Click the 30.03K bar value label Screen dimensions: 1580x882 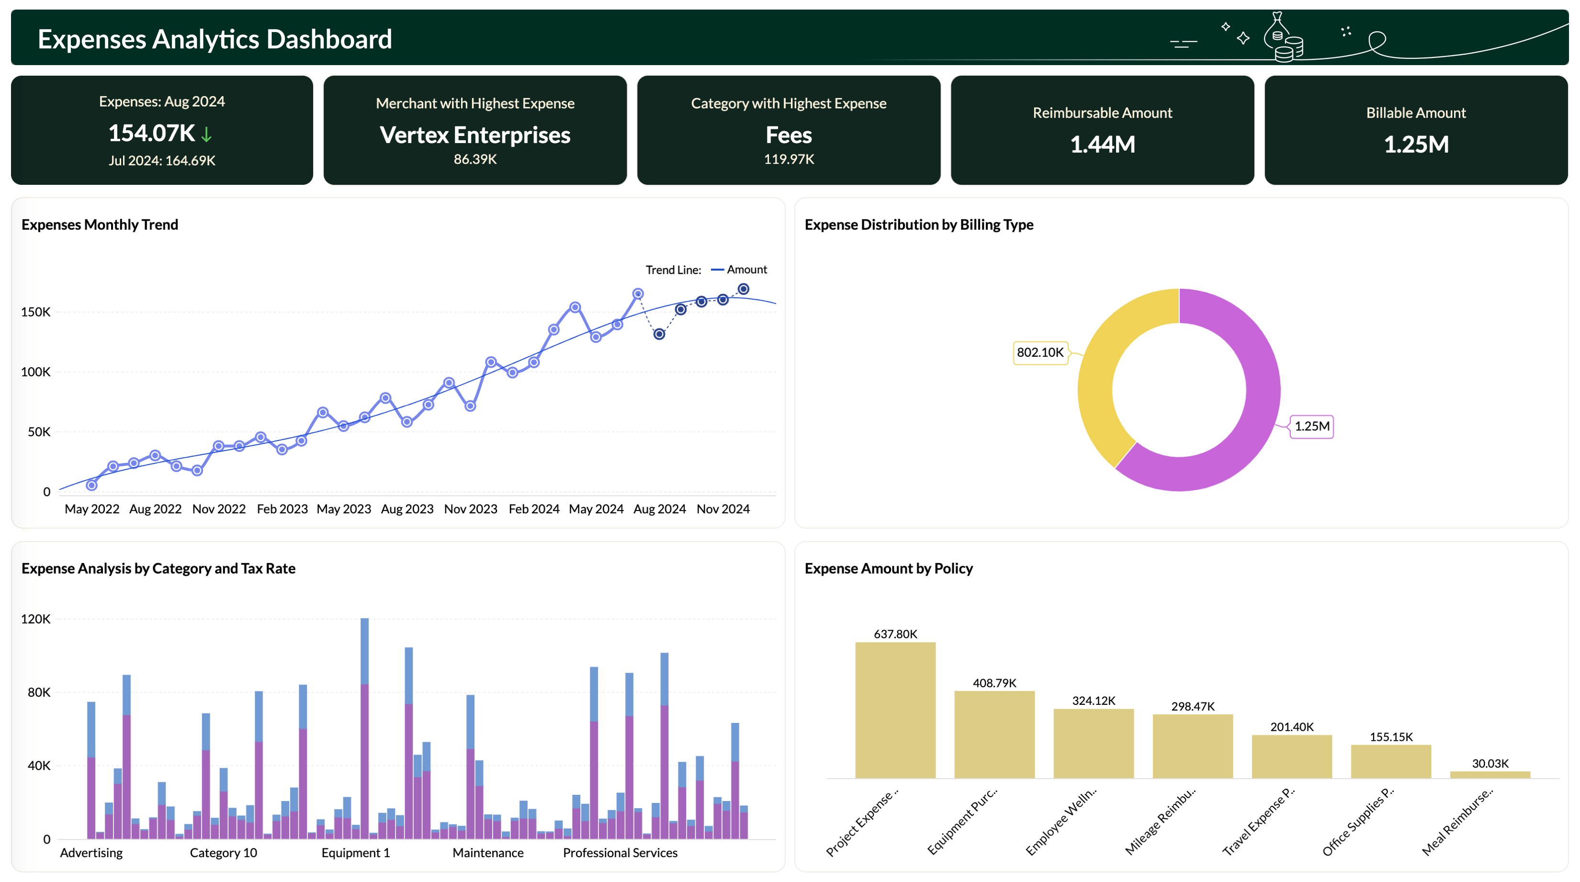1490,763
